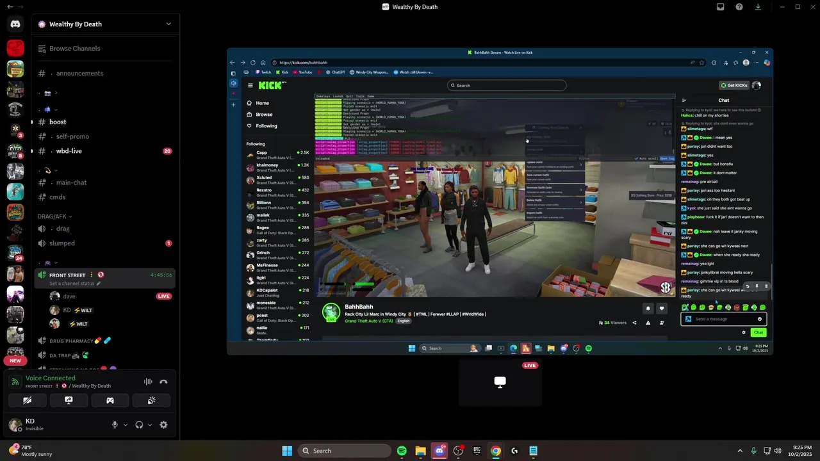Click green Chat send button in shared stream

pos(758,332)
